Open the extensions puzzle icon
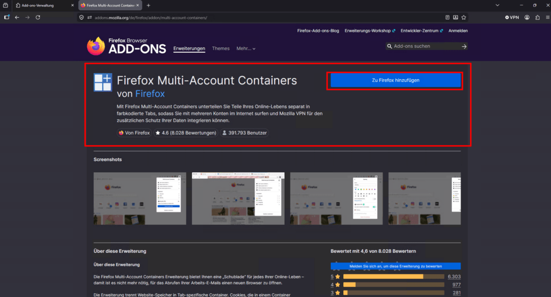This screenshot has height=297, width=551. 538,17
